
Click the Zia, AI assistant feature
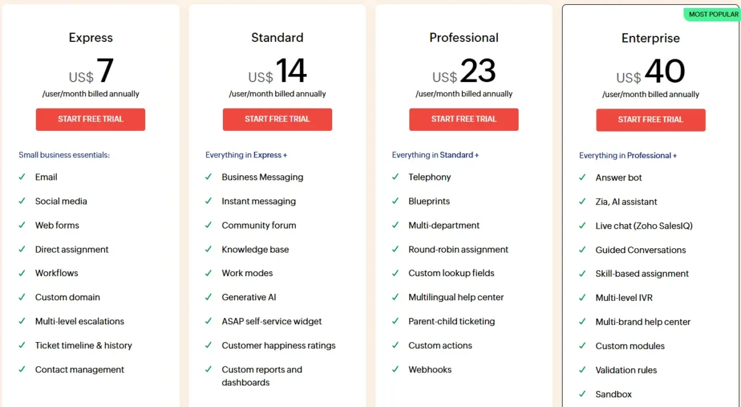(626, 201)
